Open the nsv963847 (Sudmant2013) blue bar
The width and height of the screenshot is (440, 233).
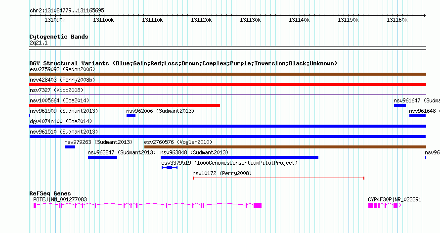(102, 157)
